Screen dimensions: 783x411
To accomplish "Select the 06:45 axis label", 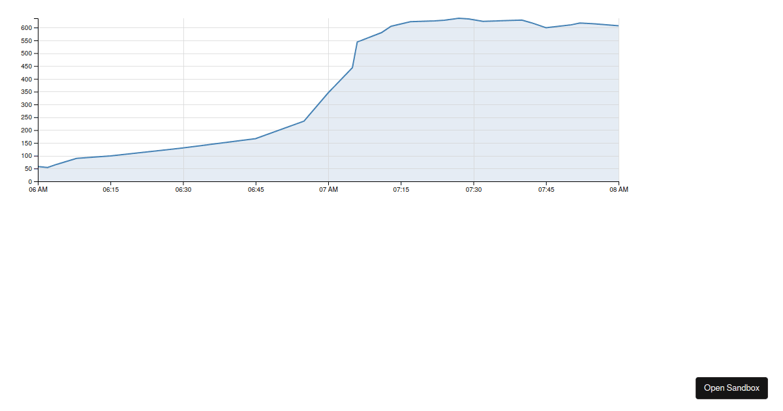I will tap(256, 190).
